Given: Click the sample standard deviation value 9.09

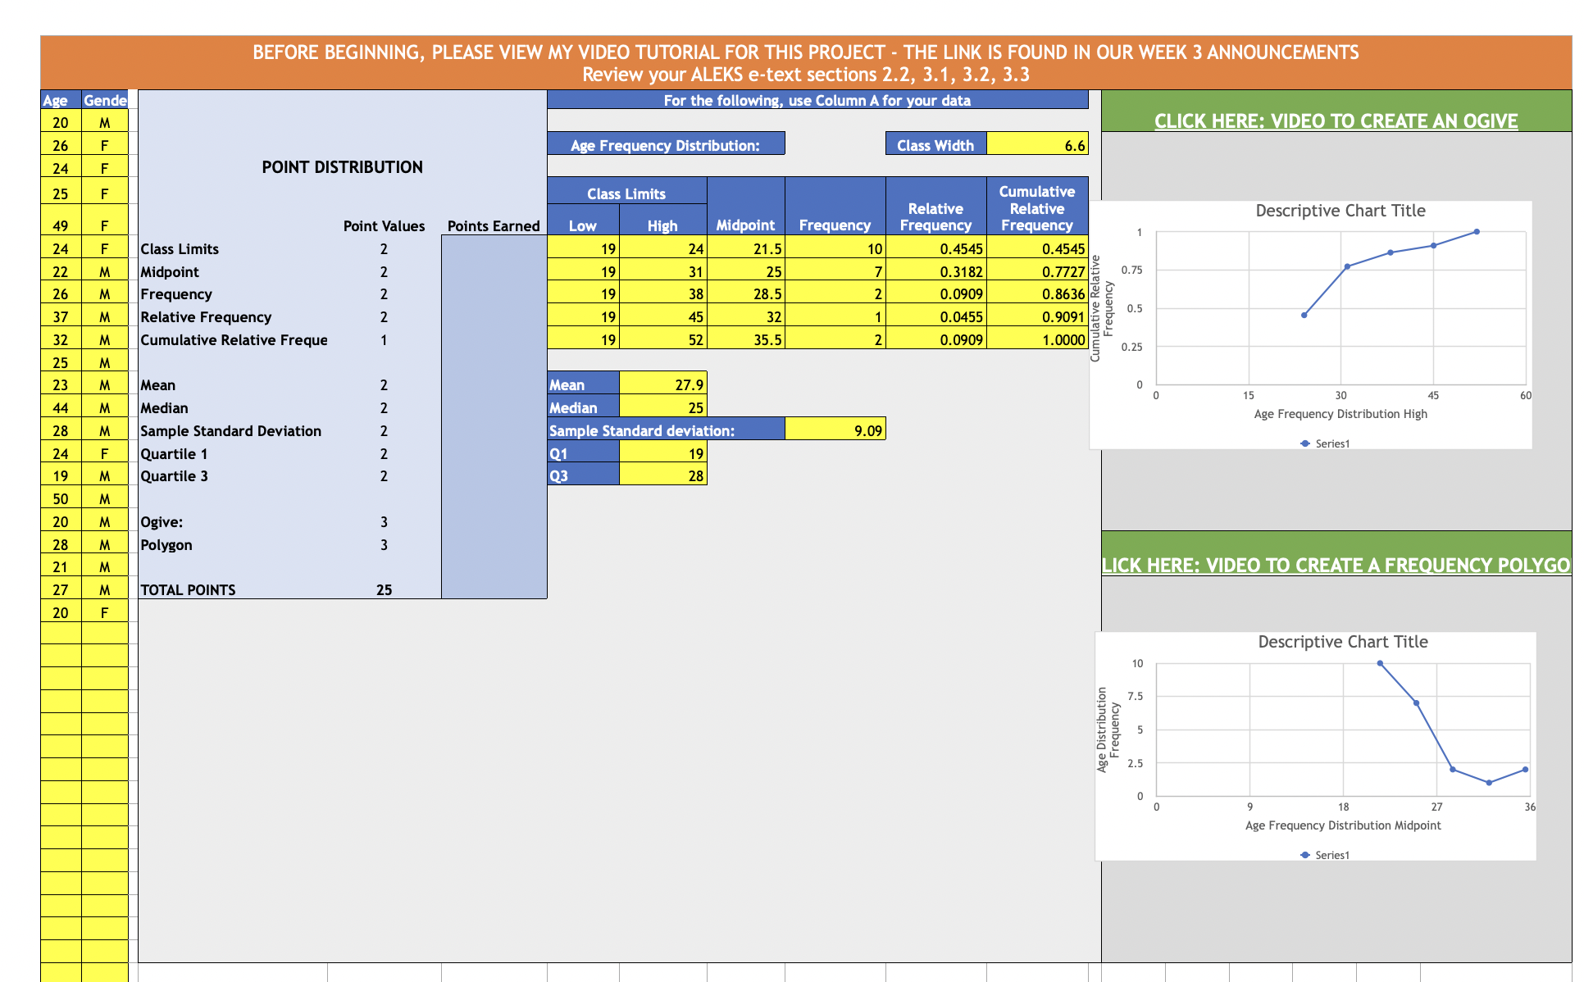Looking at the screenshot, I should tap(835, 430).
